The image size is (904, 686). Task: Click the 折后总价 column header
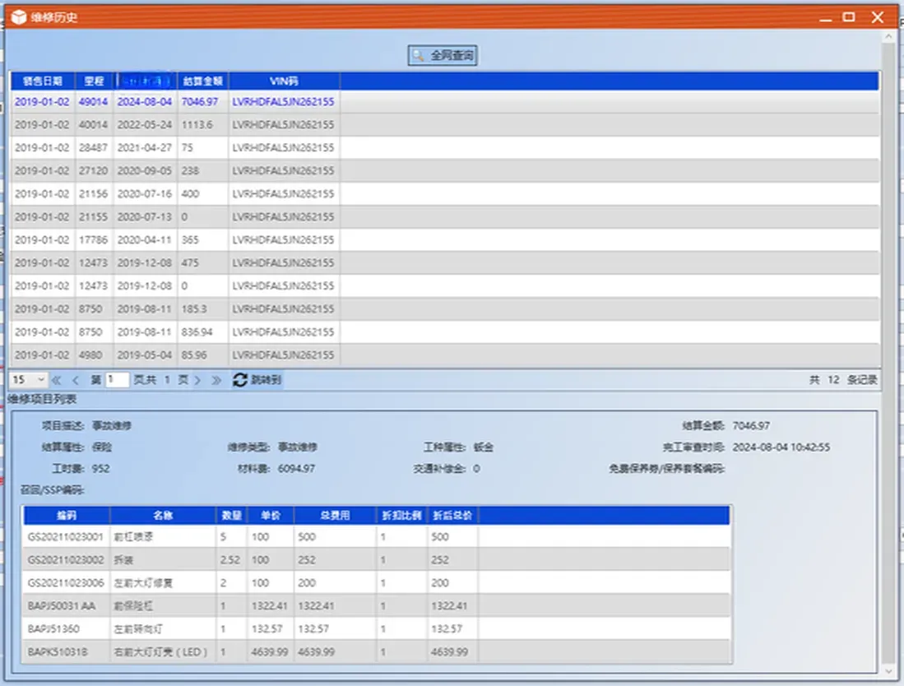(x=452, y=516)
